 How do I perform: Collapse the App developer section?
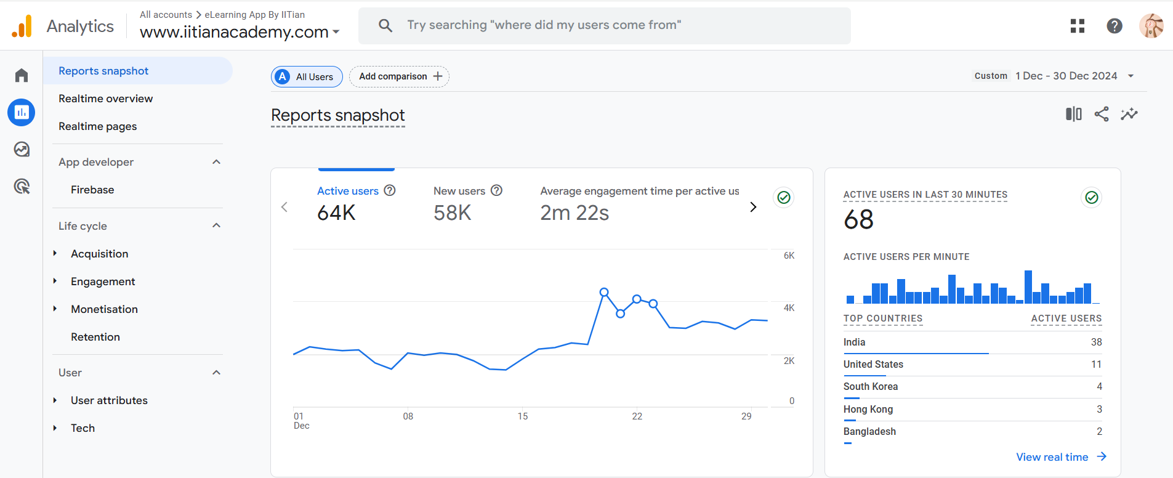216,162
